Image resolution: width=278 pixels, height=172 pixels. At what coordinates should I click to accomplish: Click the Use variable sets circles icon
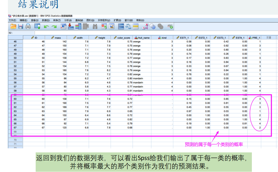(x=152, y=26)
